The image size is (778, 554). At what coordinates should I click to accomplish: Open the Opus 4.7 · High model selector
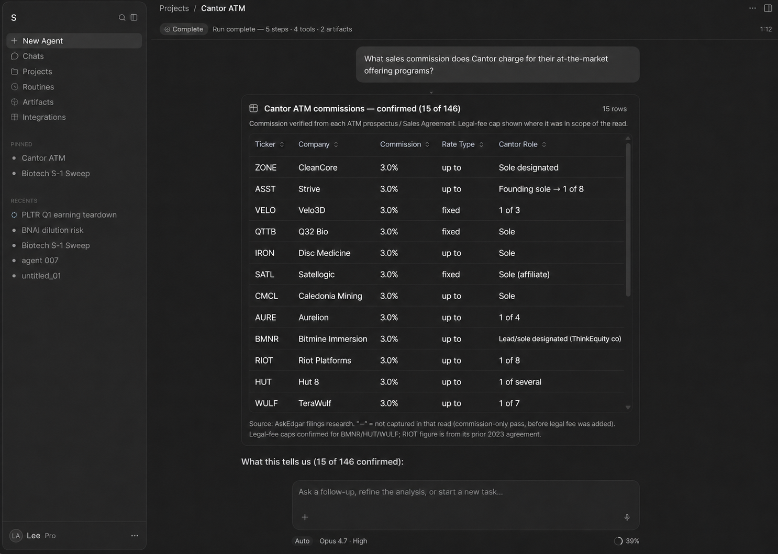click(343, 541)
